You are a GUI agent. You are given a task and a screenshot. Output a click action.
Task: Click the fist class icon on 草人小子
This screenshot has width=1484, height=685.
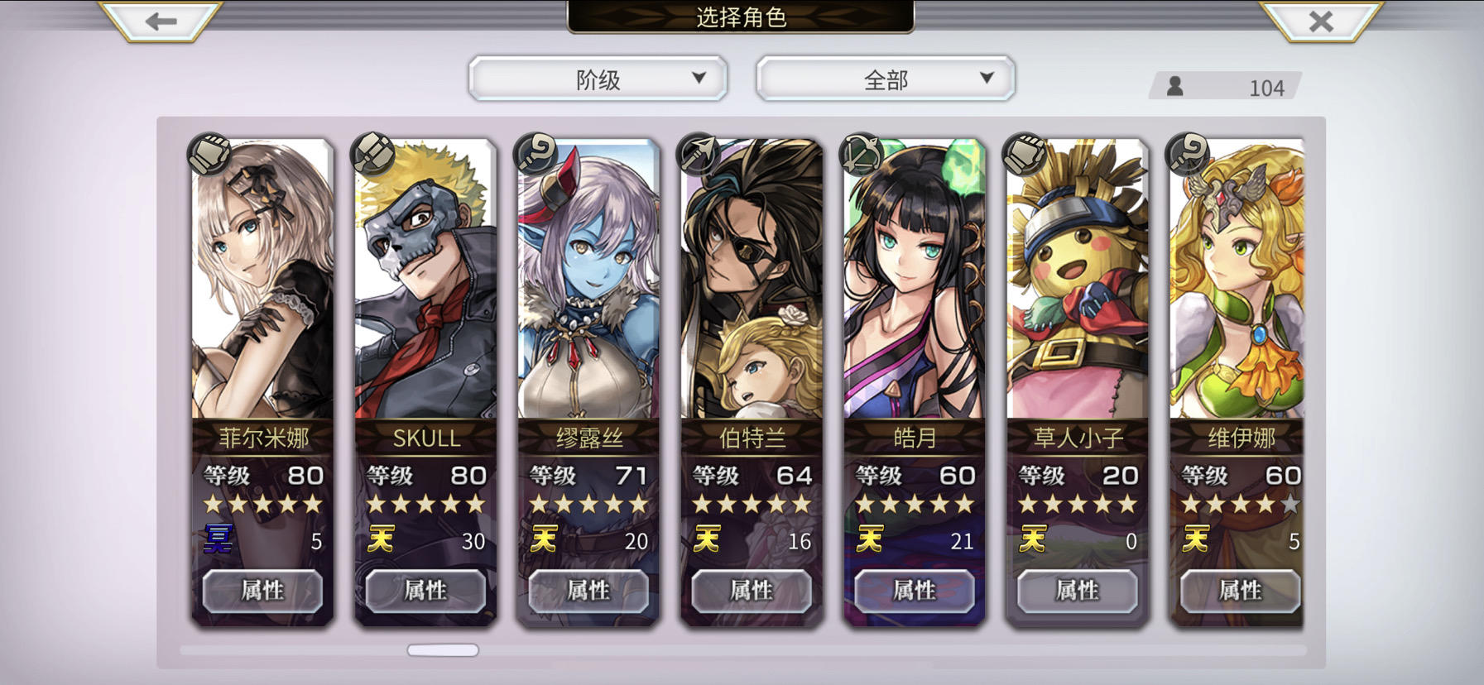tap(1025, 154)
